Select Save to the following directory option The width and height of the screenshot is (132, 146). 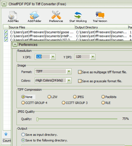(23, 140)
